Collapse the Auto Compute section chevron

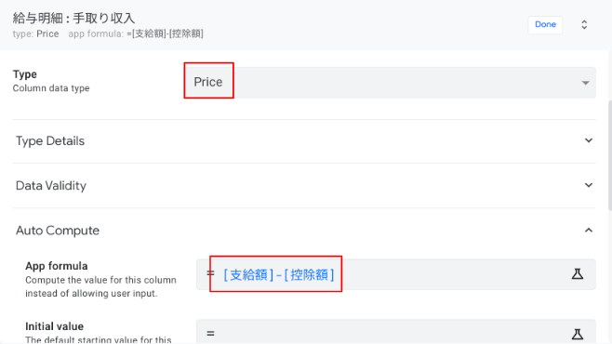coord(589,231)
